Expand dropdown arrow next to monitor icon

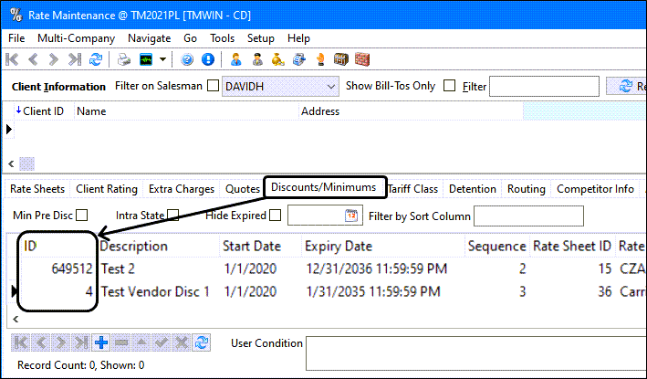pos(163,59)
